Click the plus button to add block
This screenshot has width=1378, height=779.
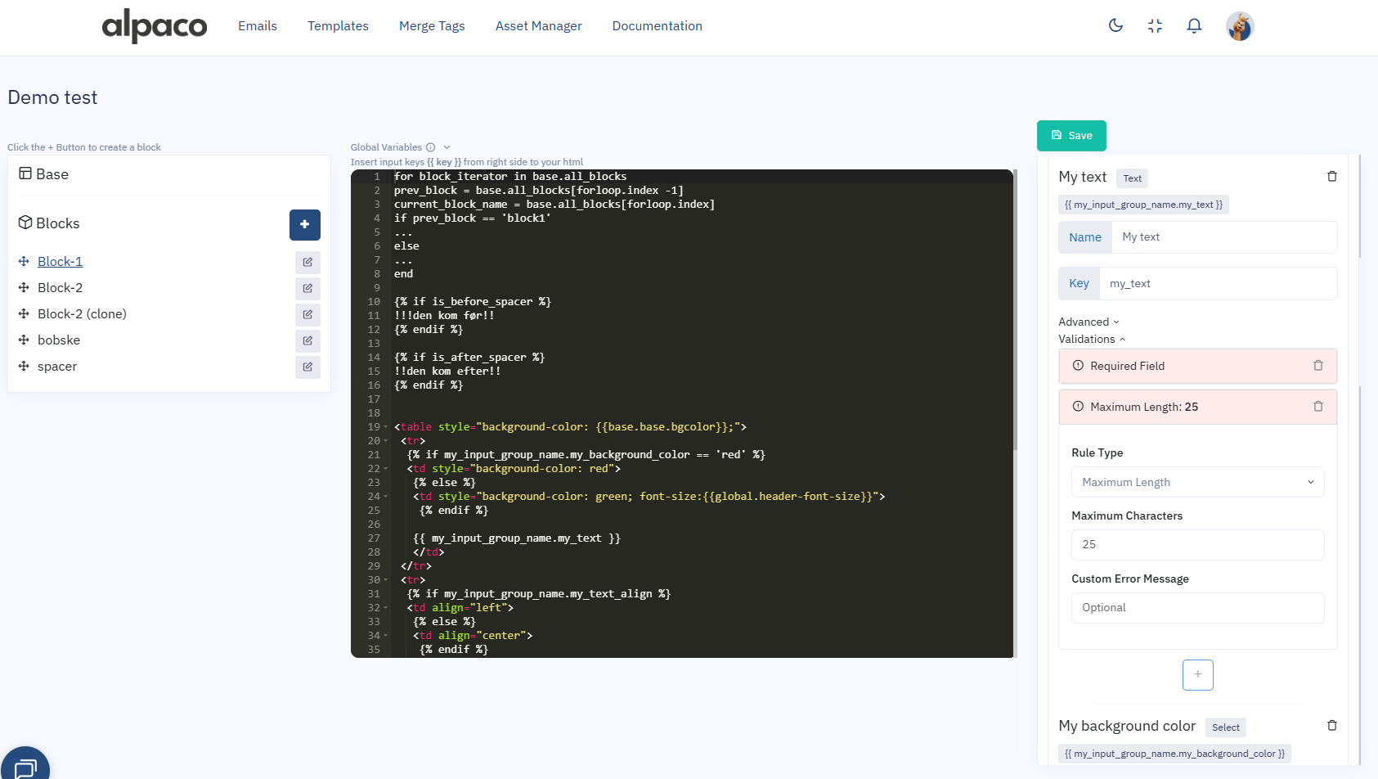point(304,224)
